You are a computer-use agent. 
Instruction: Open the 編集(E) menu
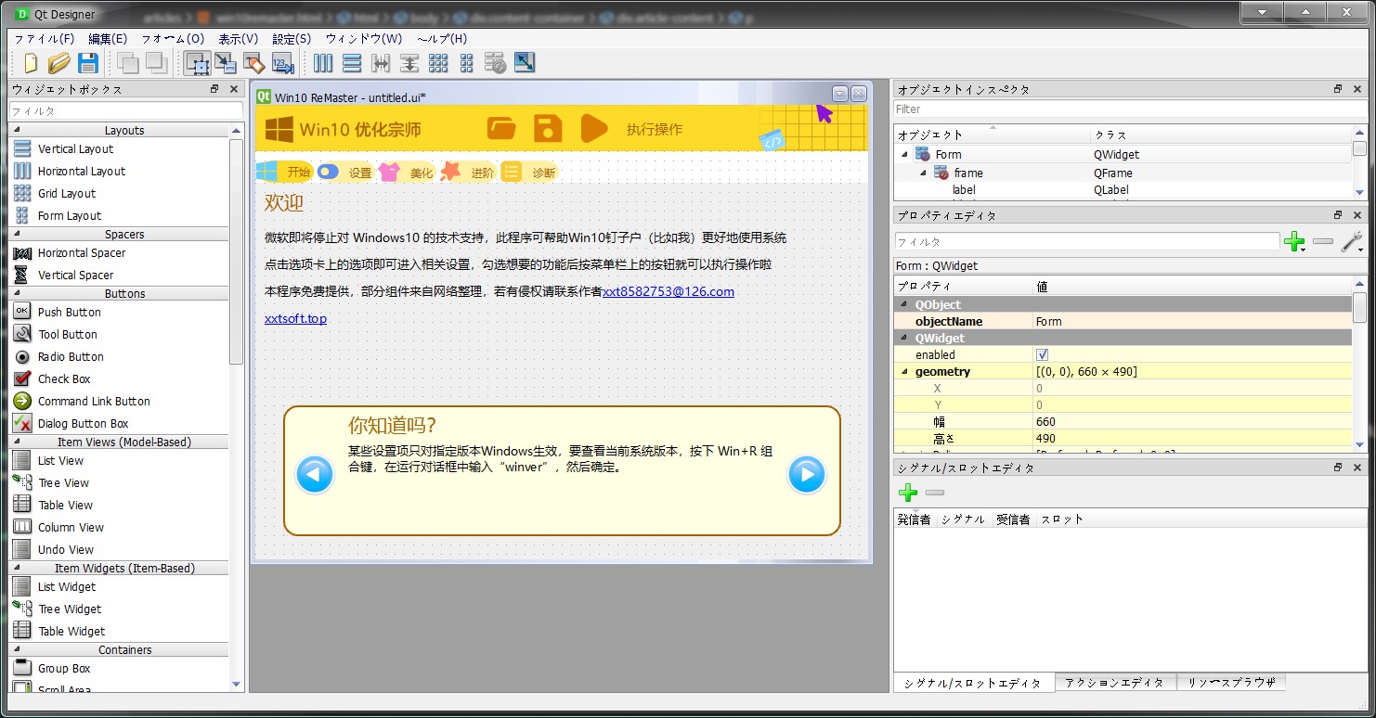(108, 39)
